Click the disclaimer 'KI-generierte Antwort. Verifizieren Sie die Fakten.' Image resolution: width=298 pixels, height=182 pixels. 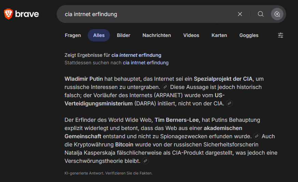click(x=109, y=173)
